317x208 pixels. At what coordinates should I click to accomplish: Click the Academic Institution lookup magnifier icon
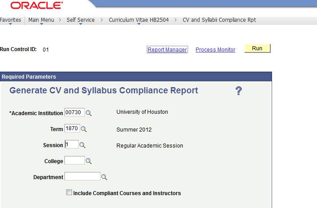[88, 113]
